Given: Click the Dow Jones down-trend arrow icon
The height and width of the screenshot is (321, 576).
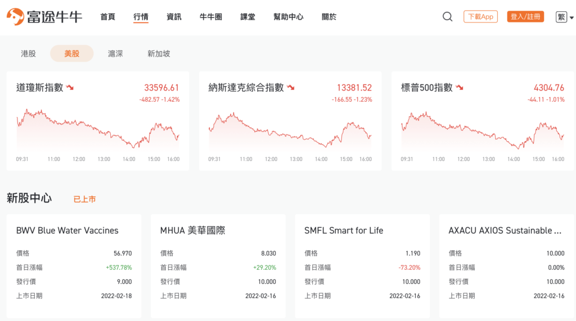Looking at the screenshot, I should pos(70,87).
